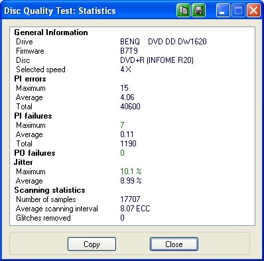Click firmware value 'B7T9'
Viewport: 264px width, 261px height.
point(129,51)
